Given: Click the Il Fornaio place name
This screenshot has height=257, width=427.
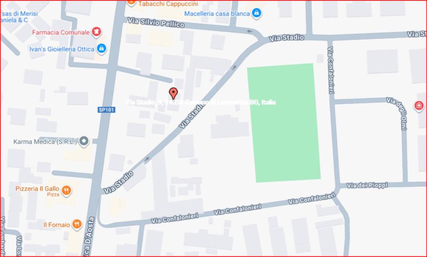Looking at the screenshot, I should point(57,225).
